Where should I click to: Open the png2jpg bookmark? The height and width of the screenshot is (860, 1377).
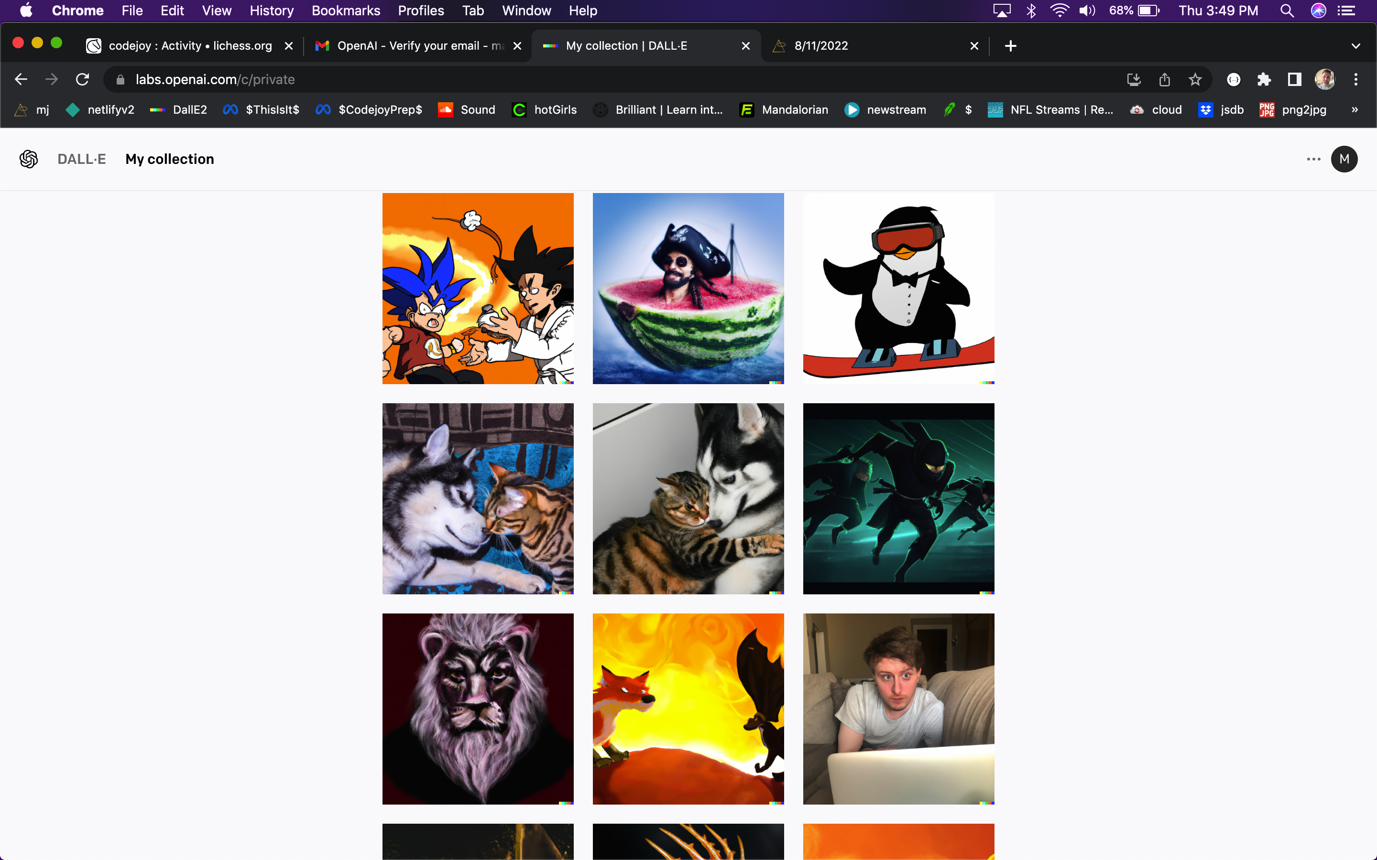click(x=1293, y=110)
